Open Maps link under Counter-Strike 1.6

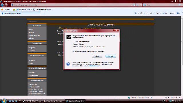point(31,63)
